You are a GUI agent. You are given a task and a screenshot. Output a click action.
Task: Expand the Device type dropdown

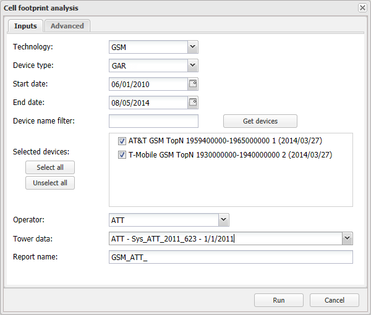pos(192,65)
